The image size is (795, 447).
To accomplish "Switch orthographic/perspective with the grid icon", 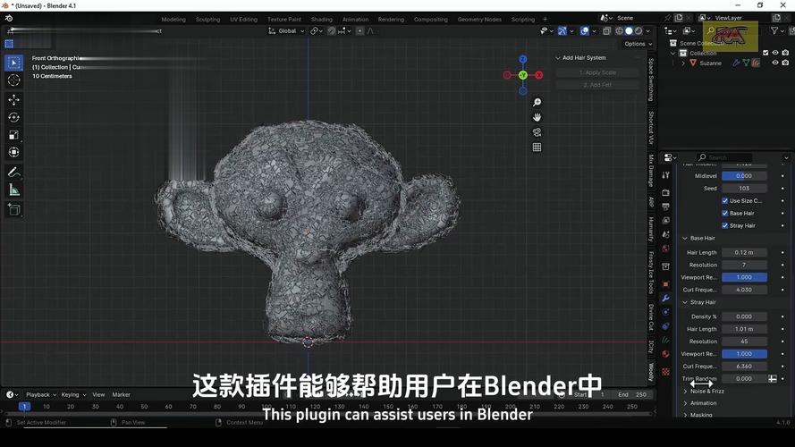I will [x=537, y=147].
